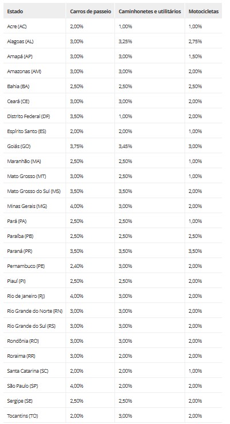Click the 3,45% value in Goiás row
This screenshot has height=424, width=230.
pos(125,146)
